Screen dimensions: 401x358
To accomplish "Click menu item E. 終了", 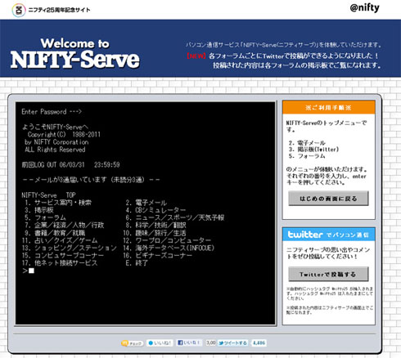I will (x=137, y=263).
